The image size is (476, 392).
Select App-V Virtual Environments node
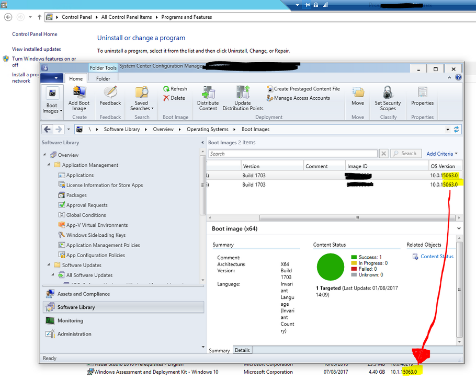pos(97,225)
